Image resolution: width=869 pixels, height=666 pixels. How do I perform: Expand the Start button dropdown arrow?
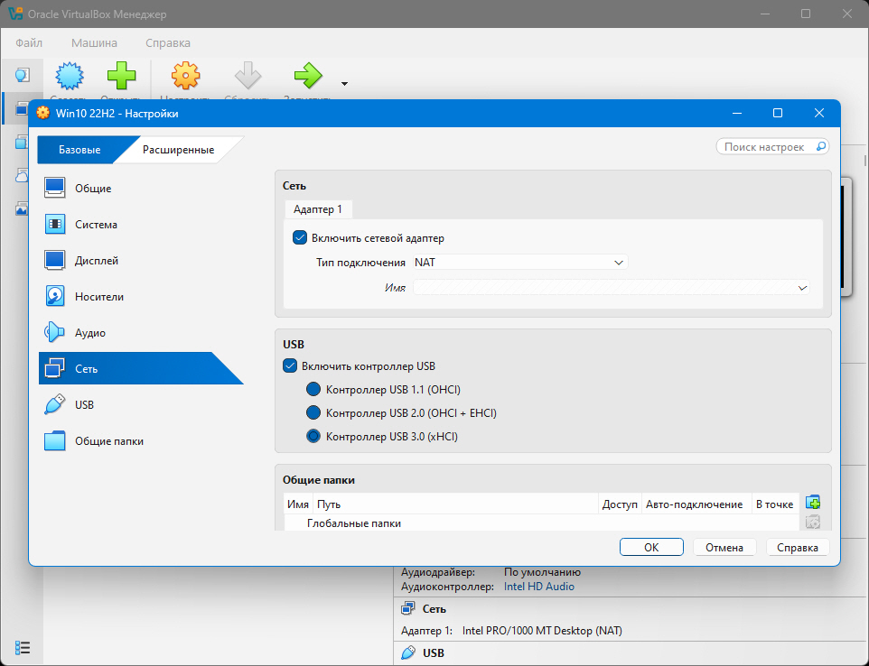point(344,84)
